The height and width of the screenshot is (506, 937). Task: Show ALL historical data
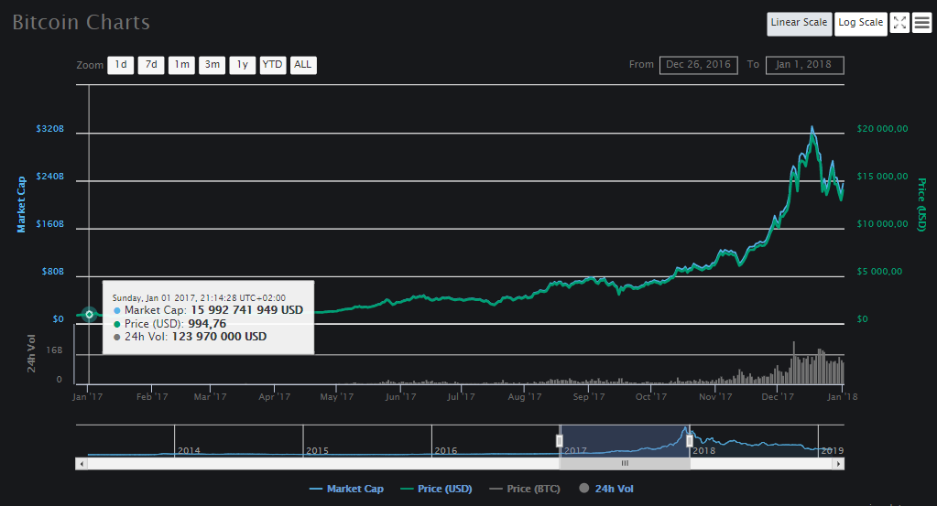(303, 65)
